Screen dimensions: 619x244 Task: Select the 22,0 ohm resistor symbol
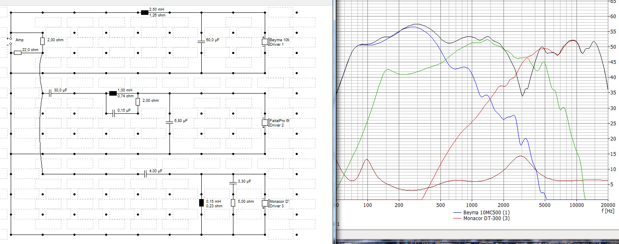(x=18, y=53)
